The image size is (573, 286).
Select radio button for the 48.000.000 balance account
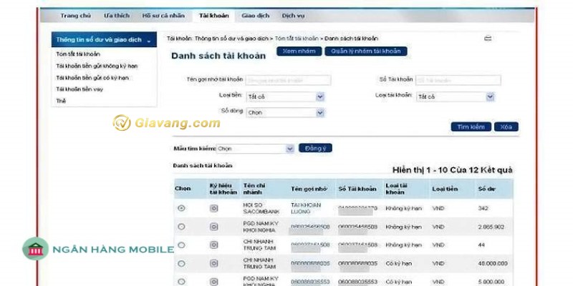(181, 263)
